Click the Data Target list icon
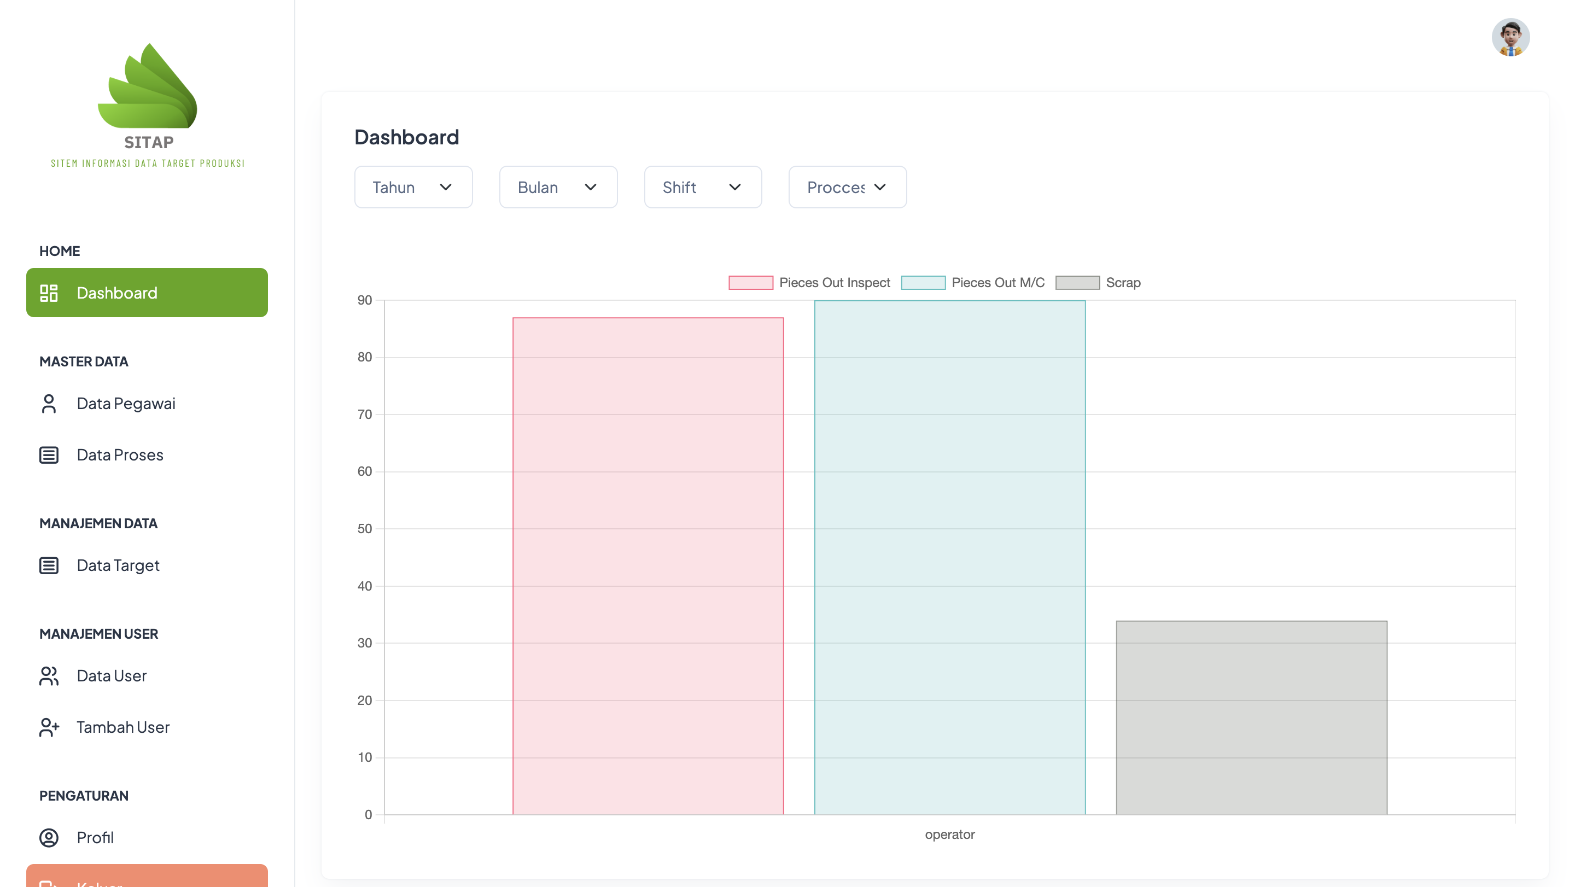The image size is (1575, 887). point(49,565)
